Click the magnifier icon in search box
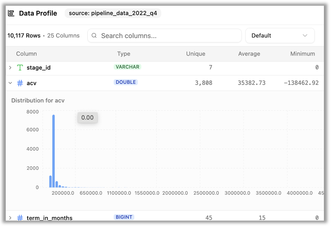This screenshot has width=332, height=227. (x=94, y=36)
